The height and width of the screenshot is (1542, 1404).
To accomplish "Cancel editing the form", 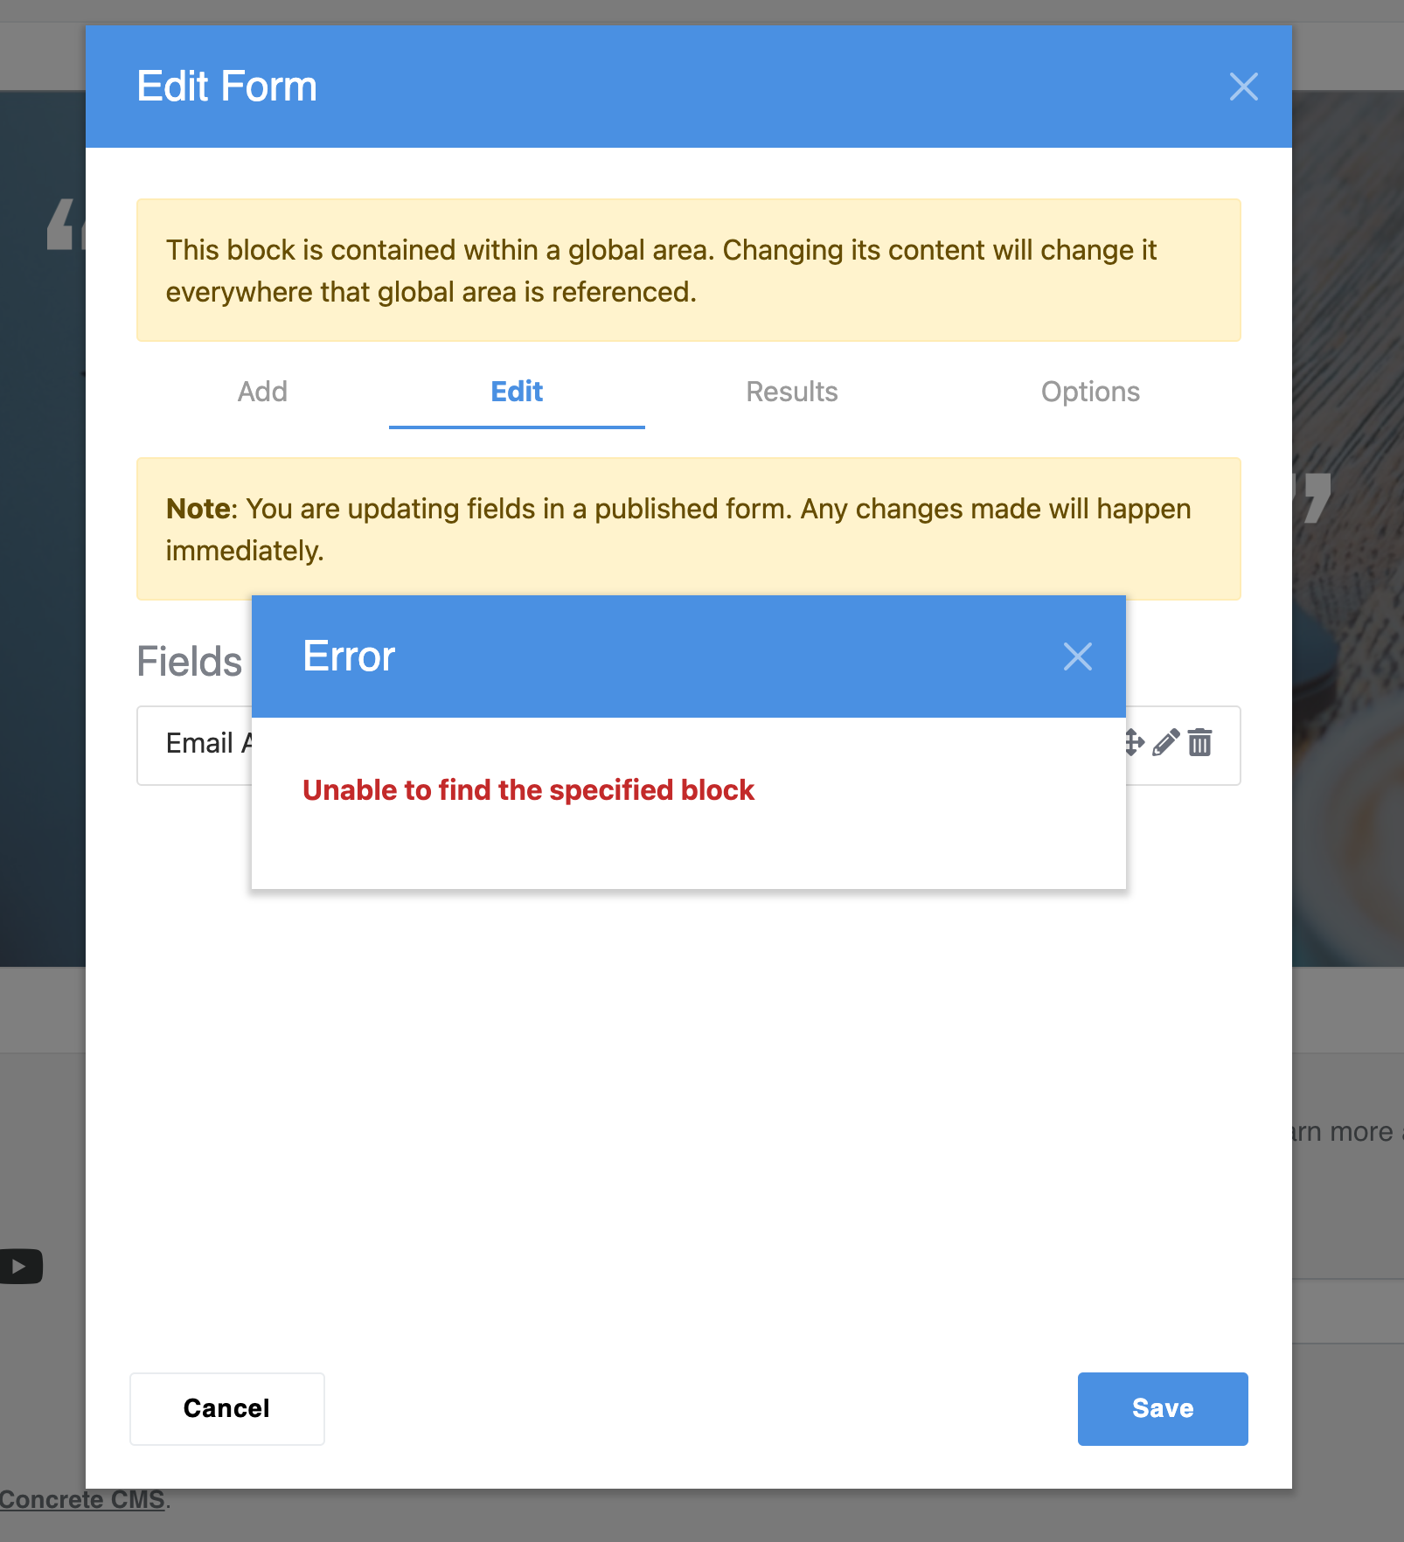I will [x=226, y=1408].
